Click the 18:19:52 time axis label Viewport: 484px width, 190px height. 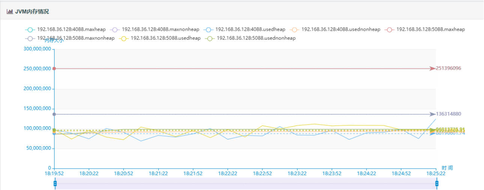coord(54,174)
